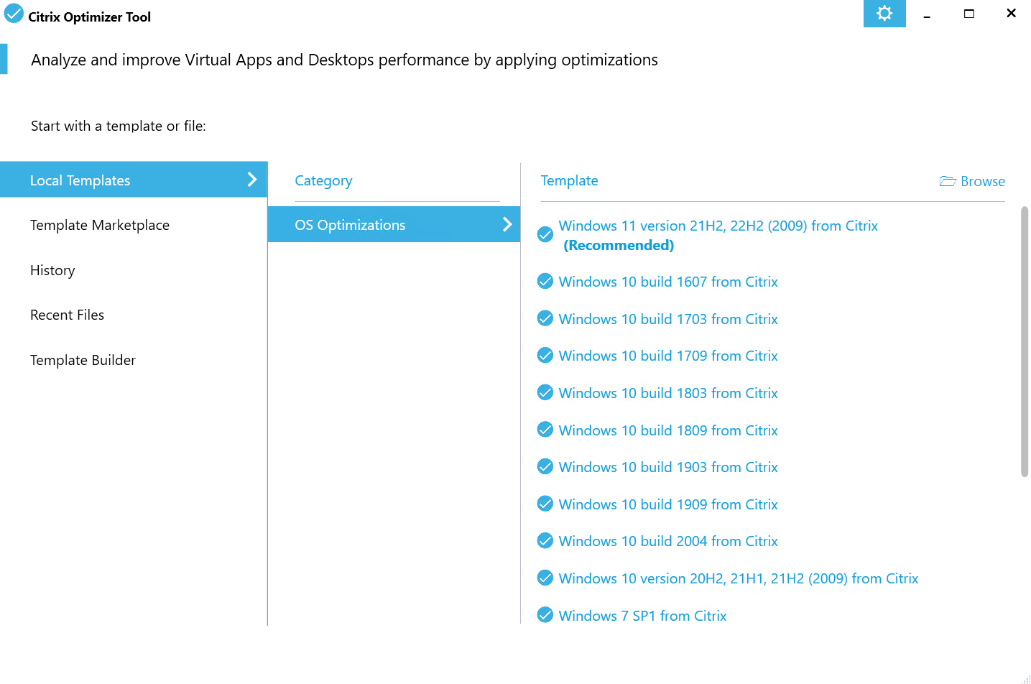Switch to the History section

click(x=52, y=271)
